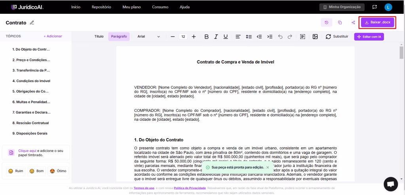This screenshot has width=405, height=195.
Task: Go to topic 9. Disposições Gerais
Action: (x=30, y=133)
